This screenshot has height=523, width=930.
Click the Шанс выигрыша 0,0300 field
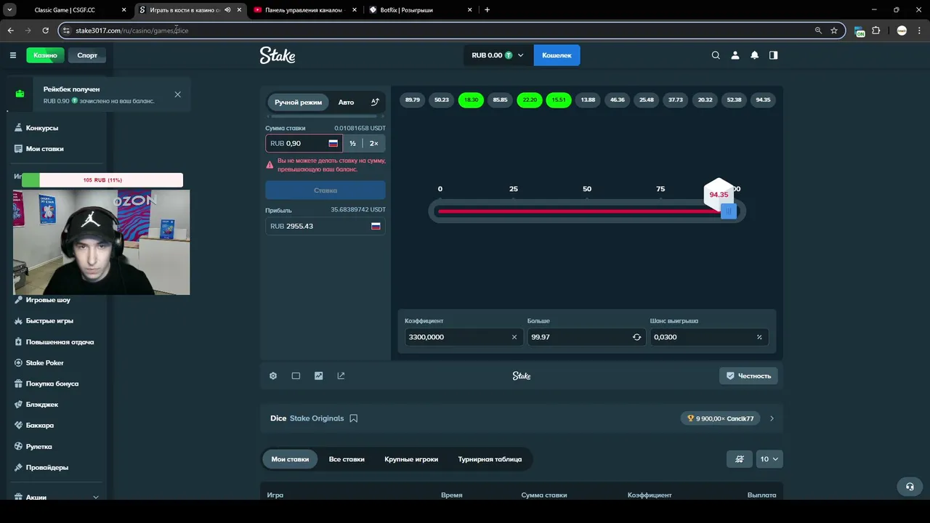coord(709,337)
